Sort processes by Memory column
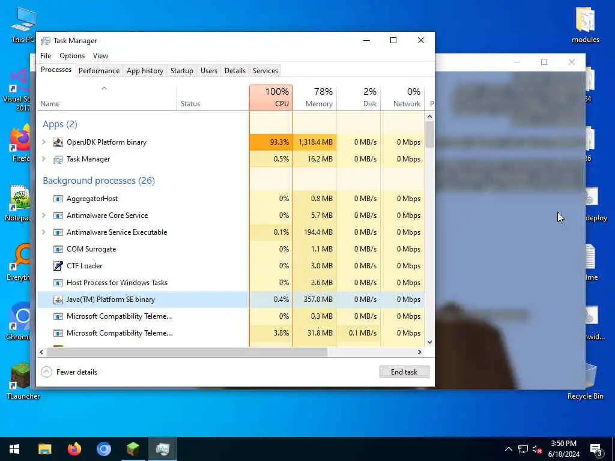Image resolution: width=615 pixels, height=461 pixels. click(x=315, y=98)
